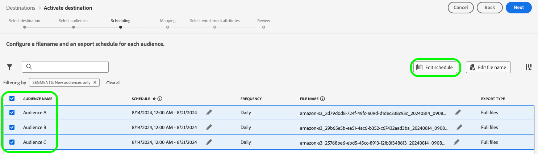
Task: Jump to the Mapping step
Action: tap(168, 27)
